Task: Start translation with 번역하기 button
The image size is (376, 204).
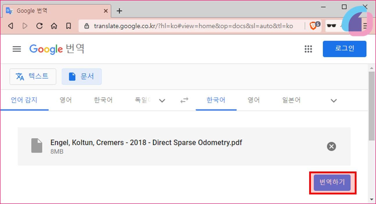Action: tap(332, 183)
